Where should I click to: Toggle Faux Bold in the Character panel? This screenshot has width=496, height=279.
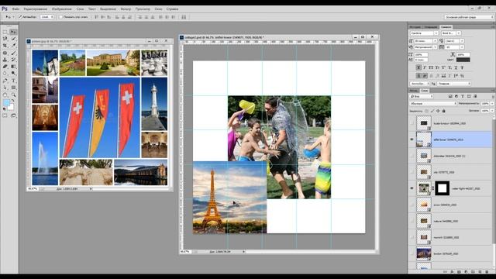(x=418, y=67)
